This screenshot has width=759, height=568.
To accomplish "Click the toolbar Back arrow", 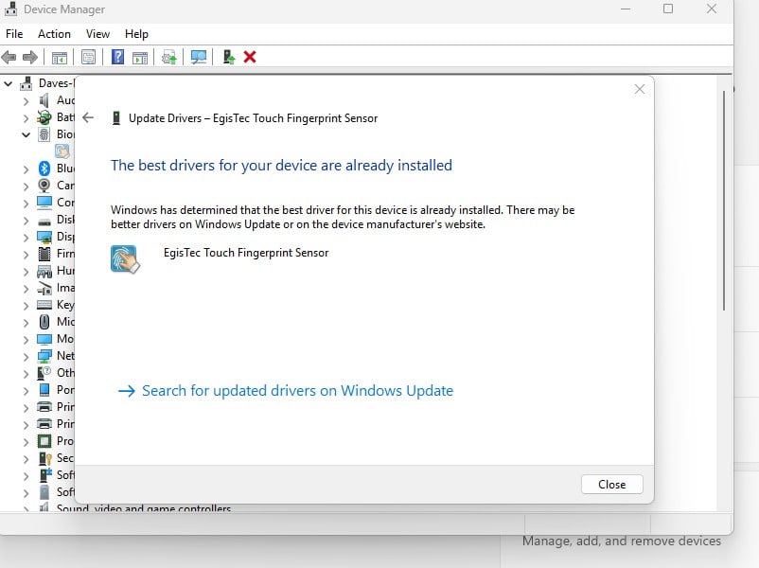I will (9, 57).
